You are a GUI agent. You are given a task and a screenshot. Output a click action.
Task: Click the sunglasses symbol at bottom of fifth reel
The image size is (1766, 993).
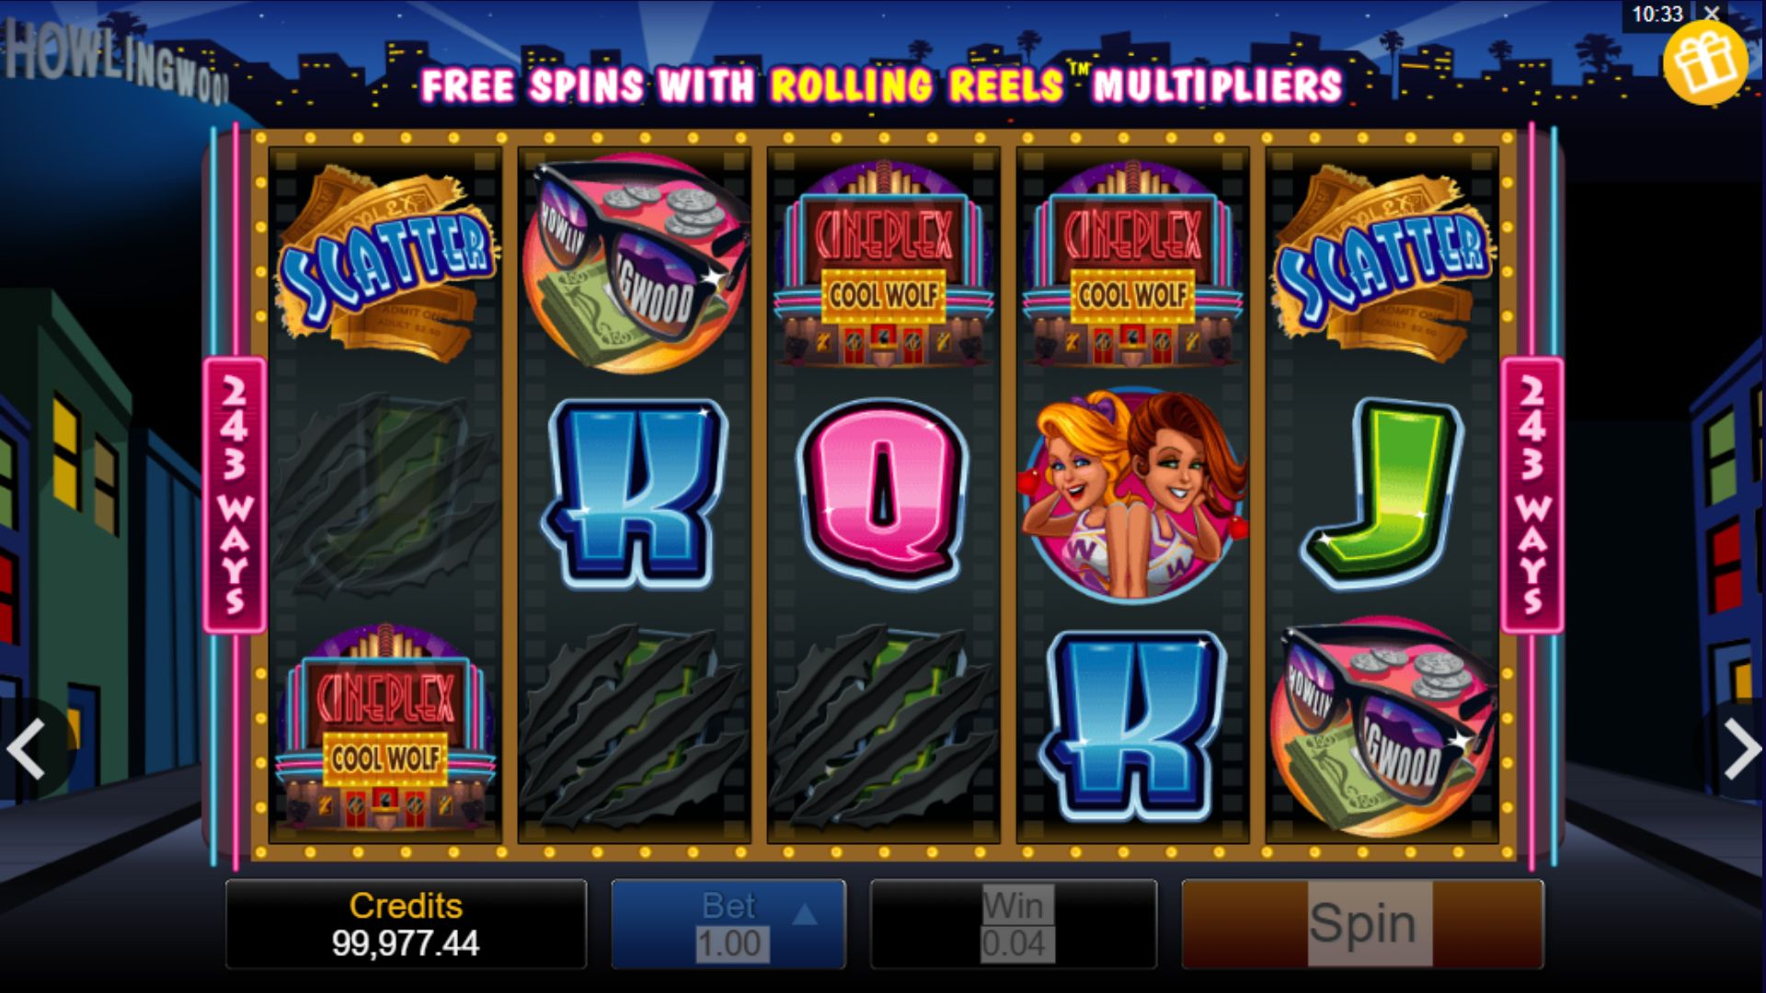(x=1382, y=728)
